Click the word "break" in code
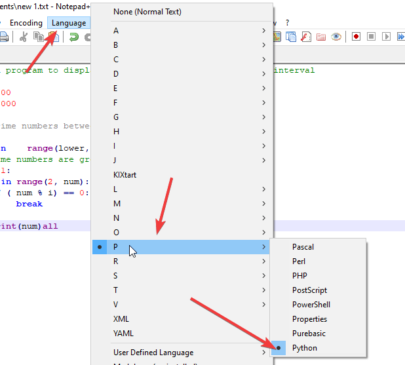This screenshot has width=405, height=365. click(29, 204)
